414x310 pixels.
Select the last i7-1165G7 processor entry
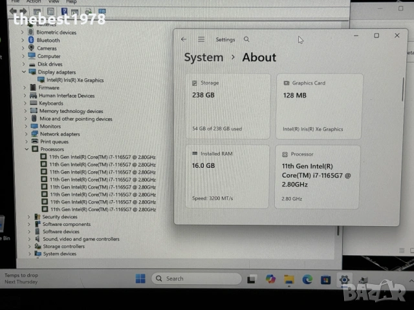tap(103, 209)
